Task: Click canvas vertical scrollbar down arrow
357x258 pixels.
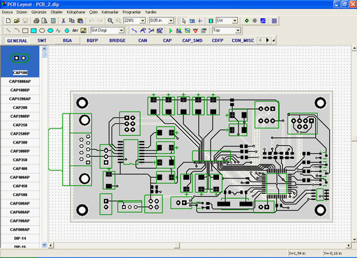Action: [x=354, y=239]
